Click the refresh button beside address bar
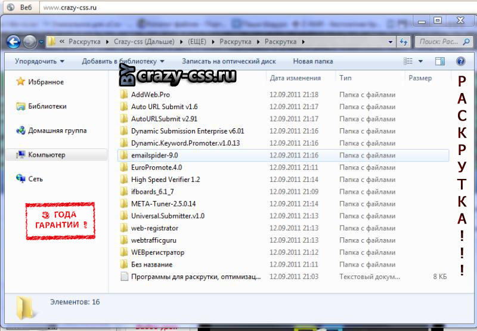Viewport: 477px width, 331px height. pyautogui.click(x=404, y=42)
